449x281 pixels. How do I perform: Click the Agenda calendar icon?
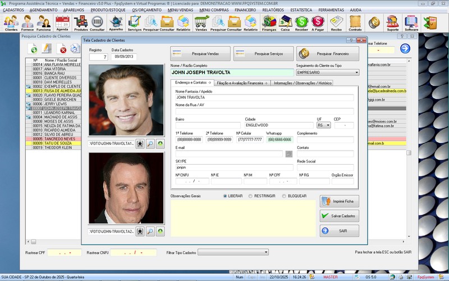click(62, 23)
